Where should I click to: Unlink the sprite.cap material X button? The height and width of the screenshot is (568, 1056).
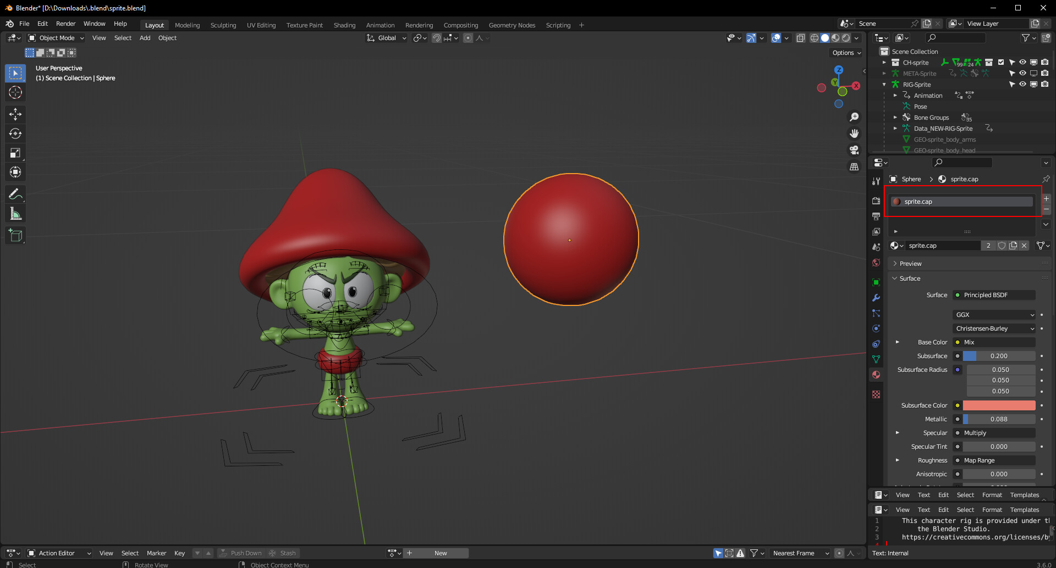pyautogui.click(x=1024, y=246)
